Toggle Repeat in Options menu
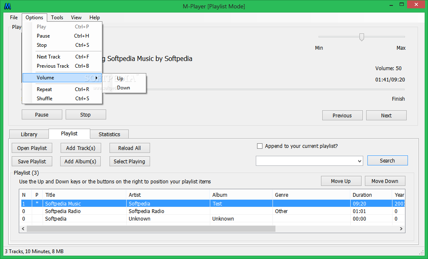This screenshot has height=259, width=428. pos(62,89)
